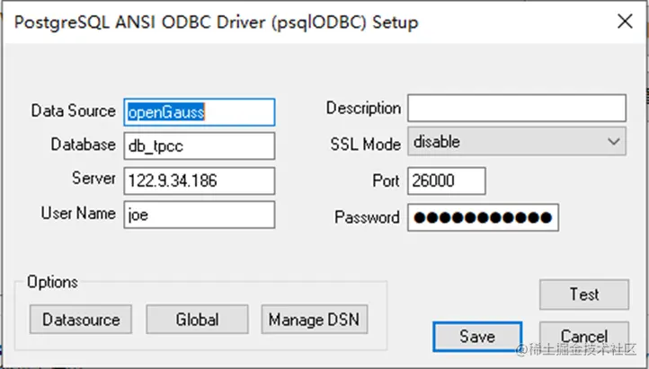Click the Options group heading
The image size is (649, 369).
(52, 282)
